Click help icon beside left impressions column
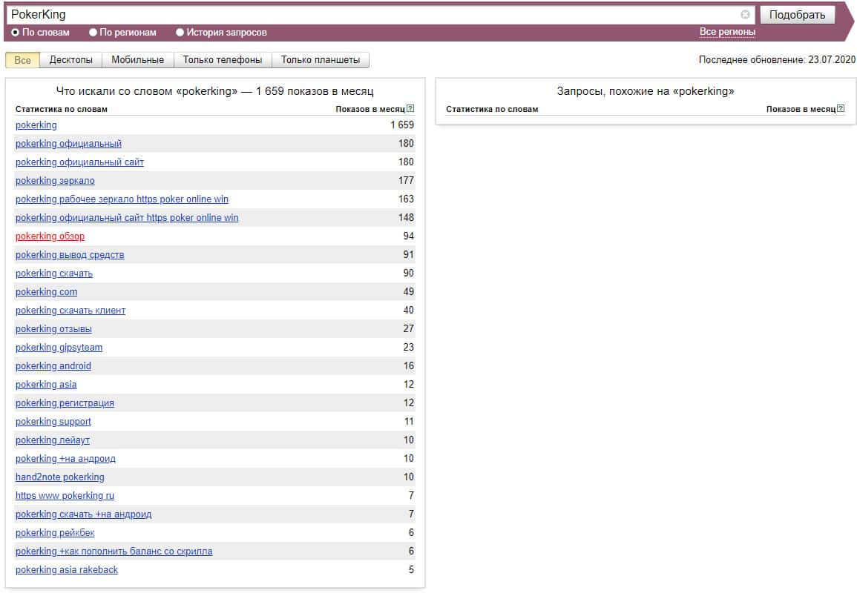This screenshot has height=593, width=857. 410,109
